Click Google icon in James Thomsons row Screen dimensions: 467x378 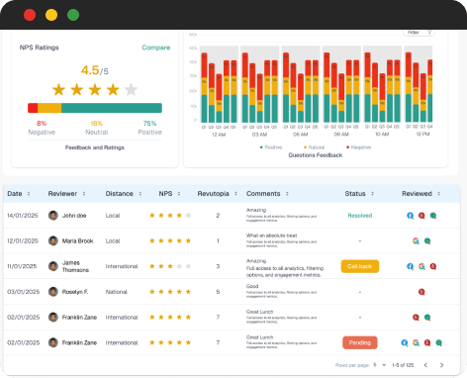click(421, 266)
